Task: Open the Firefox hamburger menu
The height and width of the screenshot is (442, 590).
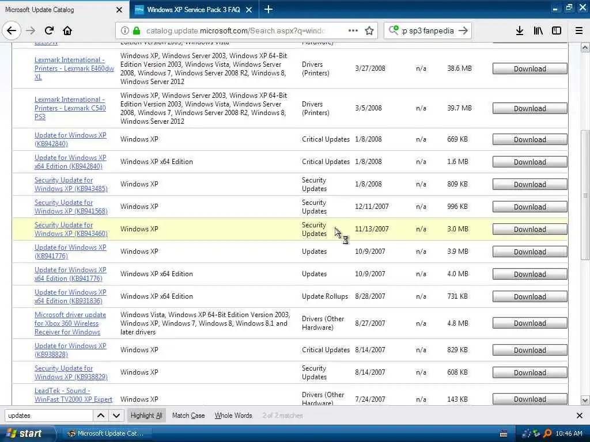Action: click(579, 31)
